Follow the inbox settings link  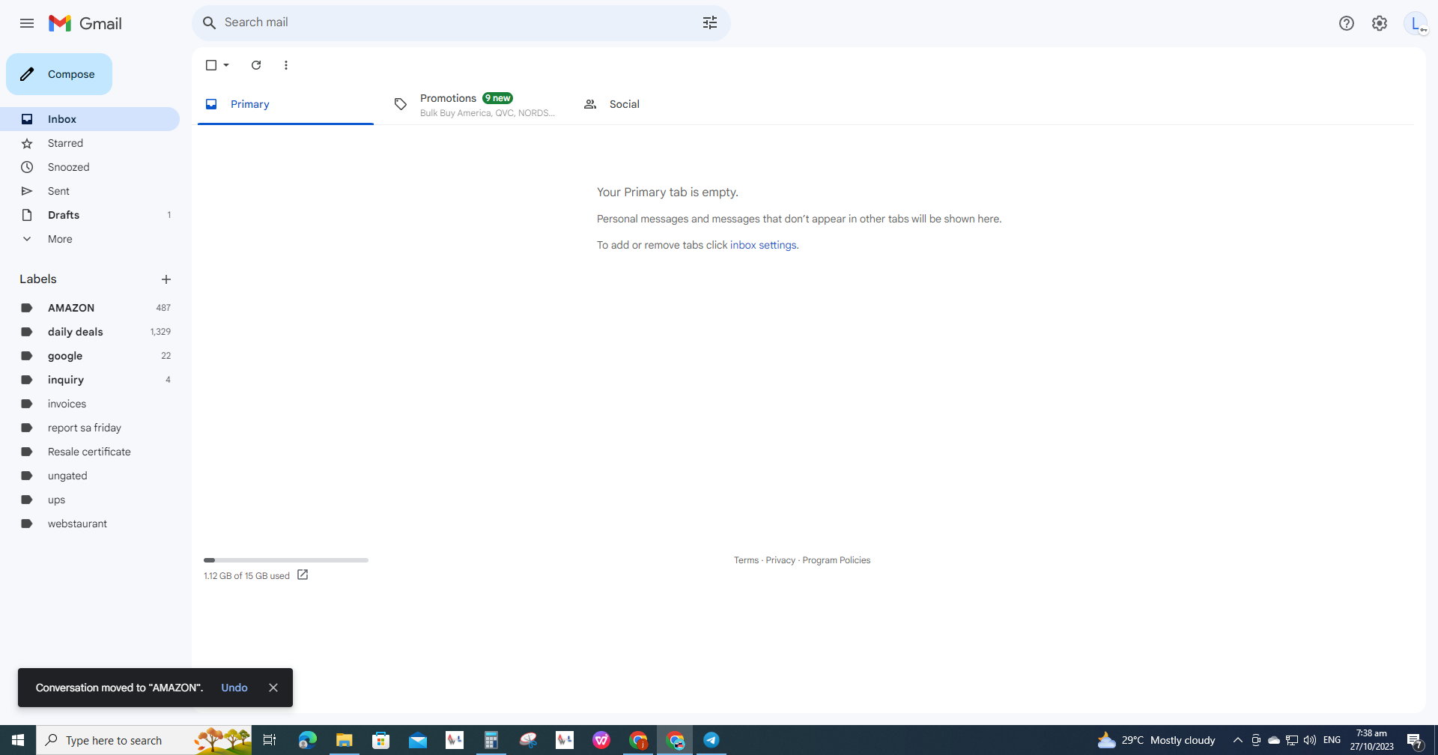click(763, 245)
